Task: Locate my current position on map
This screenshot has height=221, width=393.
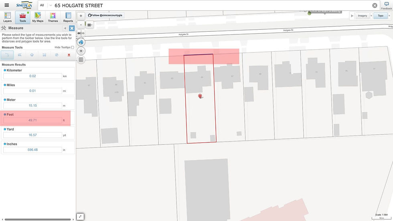Action: click(81, 51)
